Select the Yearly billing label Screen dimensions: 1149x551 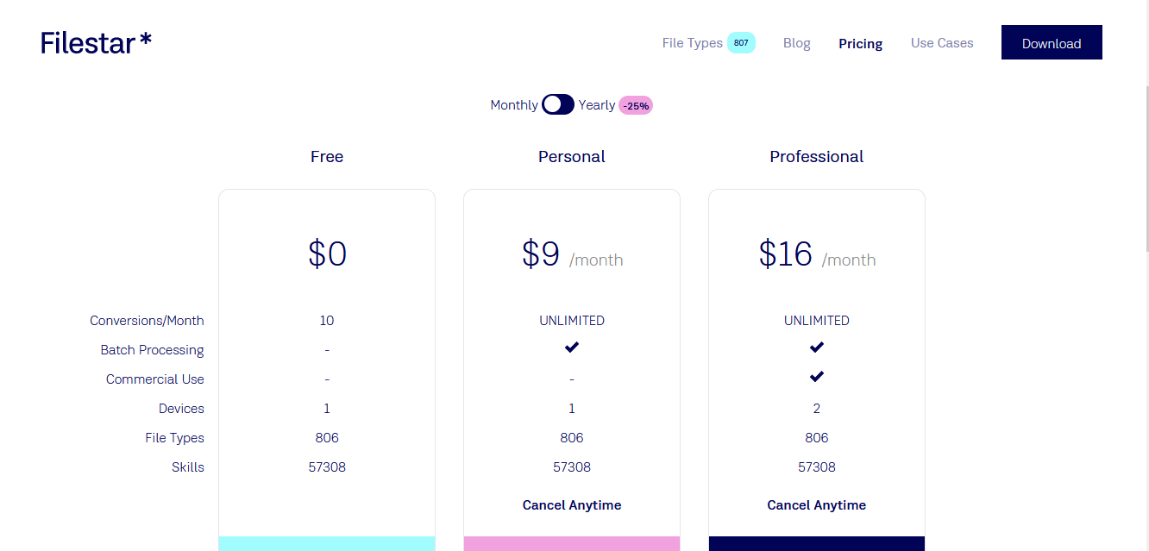pos(597,105)
